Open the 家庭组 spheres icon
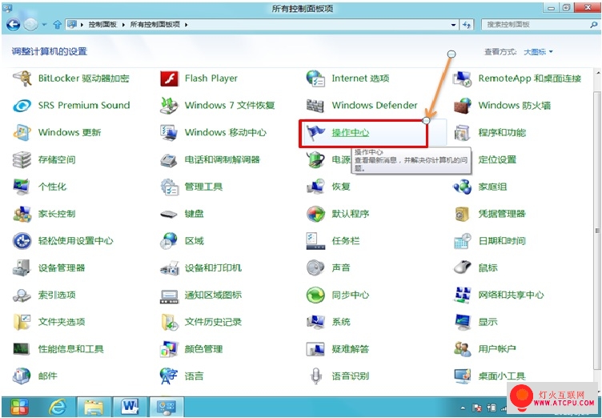Screen dimensions: 602x418 coord(462,187)
